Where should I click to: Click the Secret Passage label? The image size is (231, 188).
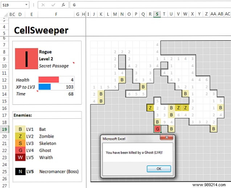click(54, 66)
